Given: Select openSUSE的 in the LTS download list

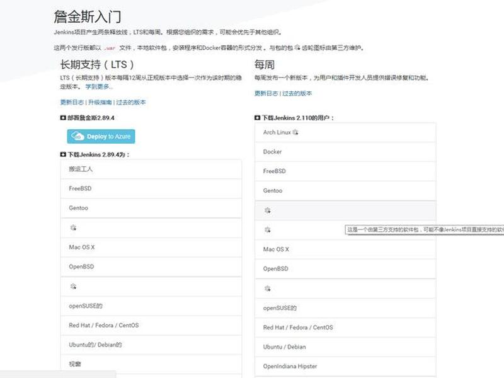Looking at the screenshot, I should 151,306.
